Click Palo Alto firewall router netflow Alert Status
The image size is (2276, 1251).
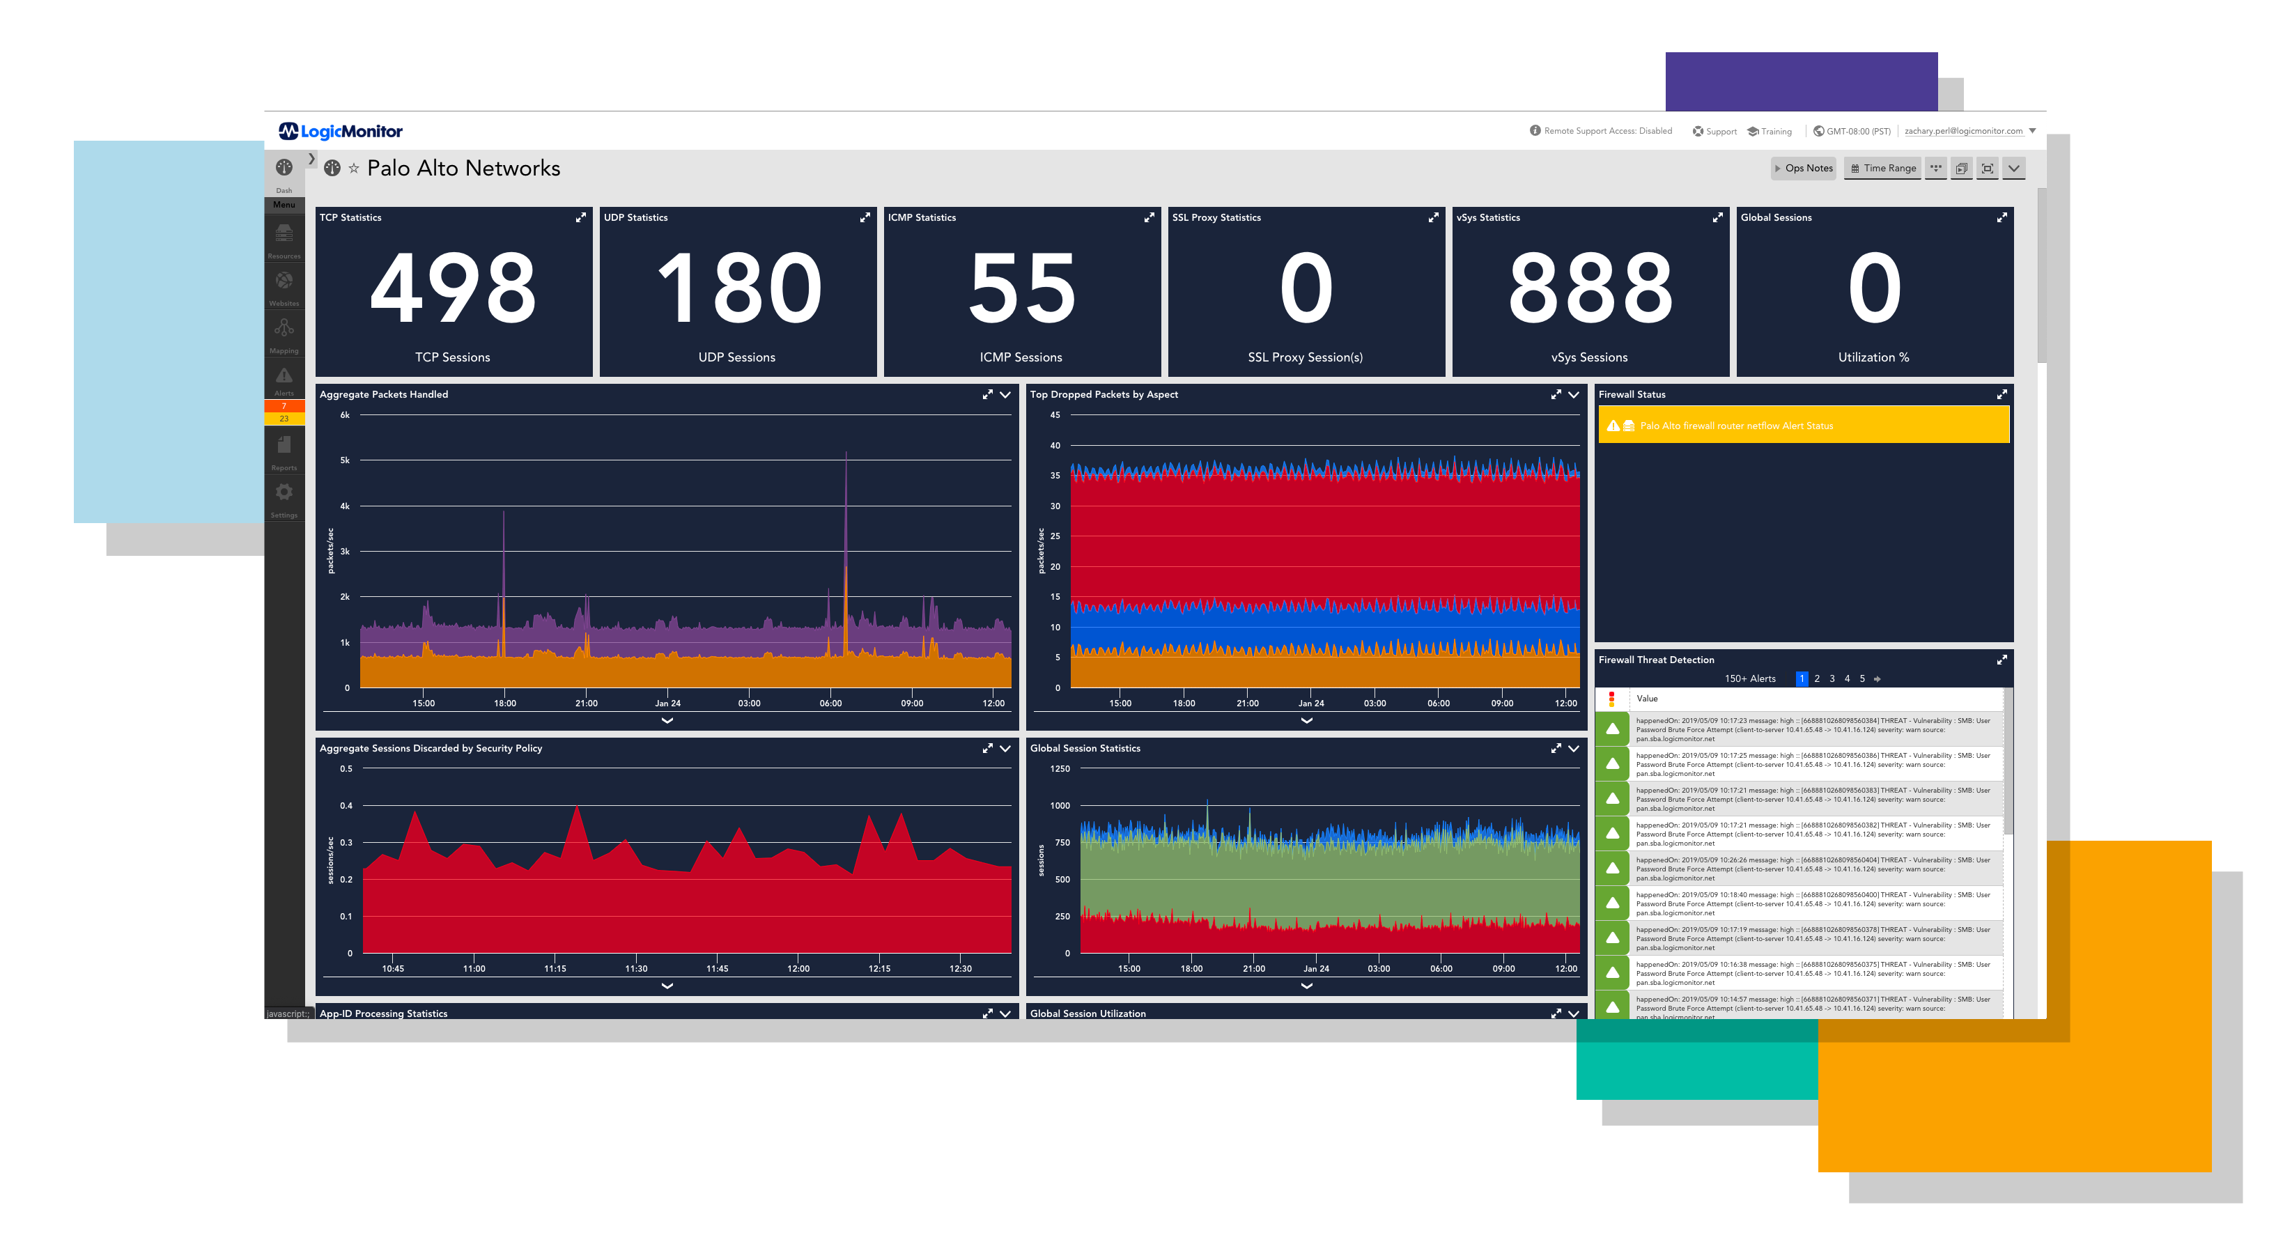coord(1803,426)
